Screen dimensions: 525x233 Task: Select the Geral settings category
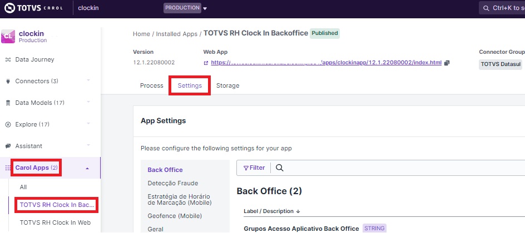click(x=155, y=229)
